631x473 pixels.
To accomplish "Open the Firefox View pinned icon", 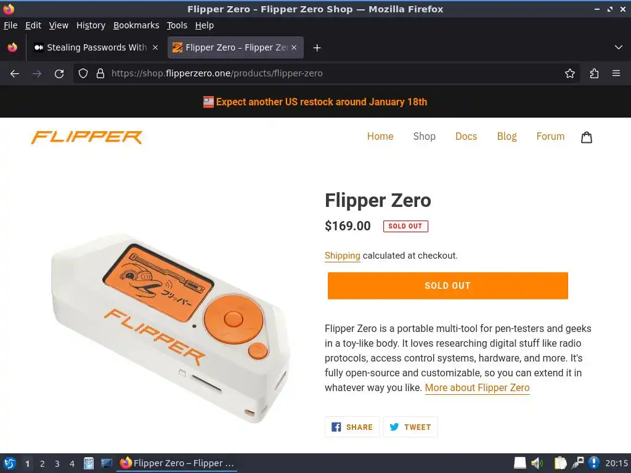I will pyautogui.click(x=12, y=47).
